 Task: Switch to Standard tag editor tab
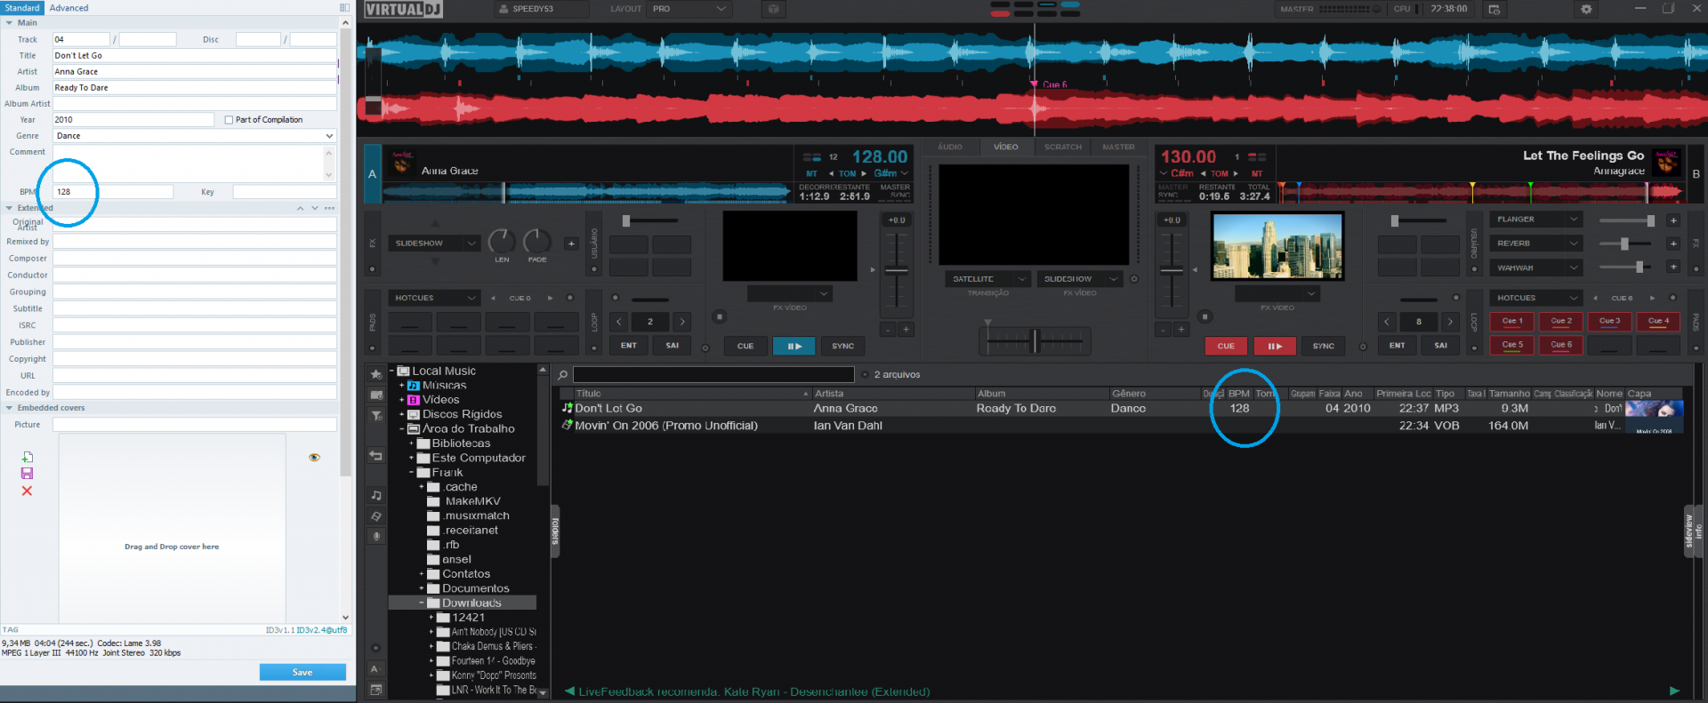point(22,8)
